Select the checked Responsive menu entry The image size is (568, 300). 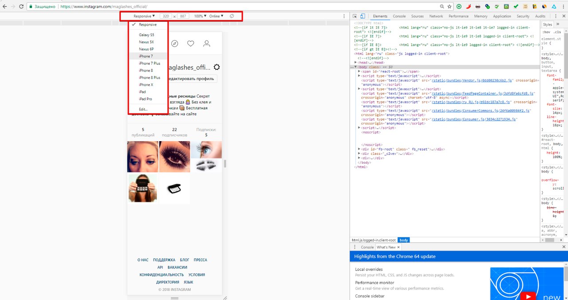148,25
